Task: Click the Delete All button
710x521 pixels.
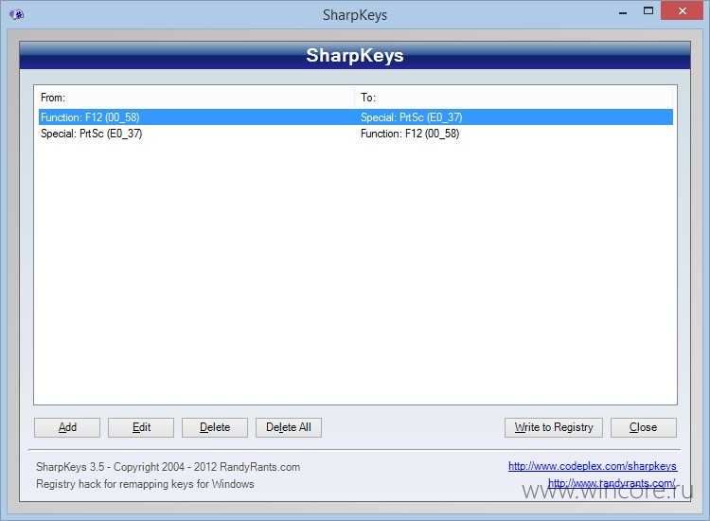Action: [x=289, y=427]
